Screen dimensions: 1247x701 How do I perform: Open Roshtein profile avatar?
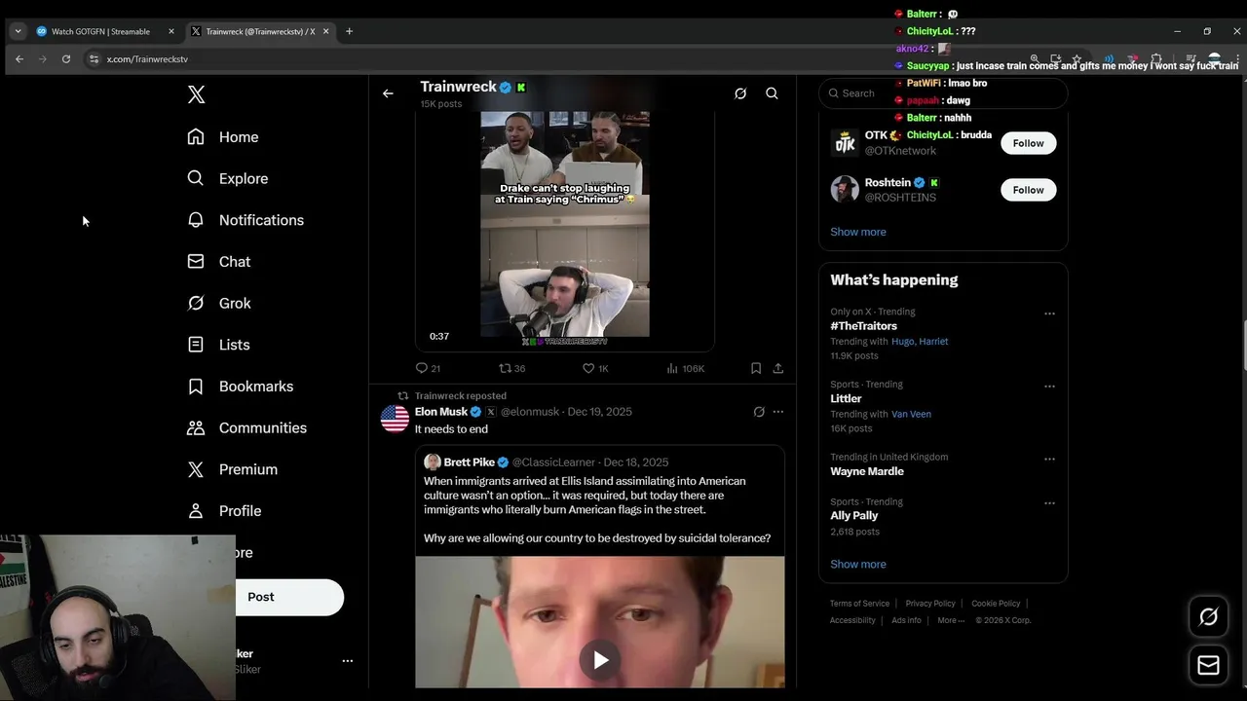(845, 190)
